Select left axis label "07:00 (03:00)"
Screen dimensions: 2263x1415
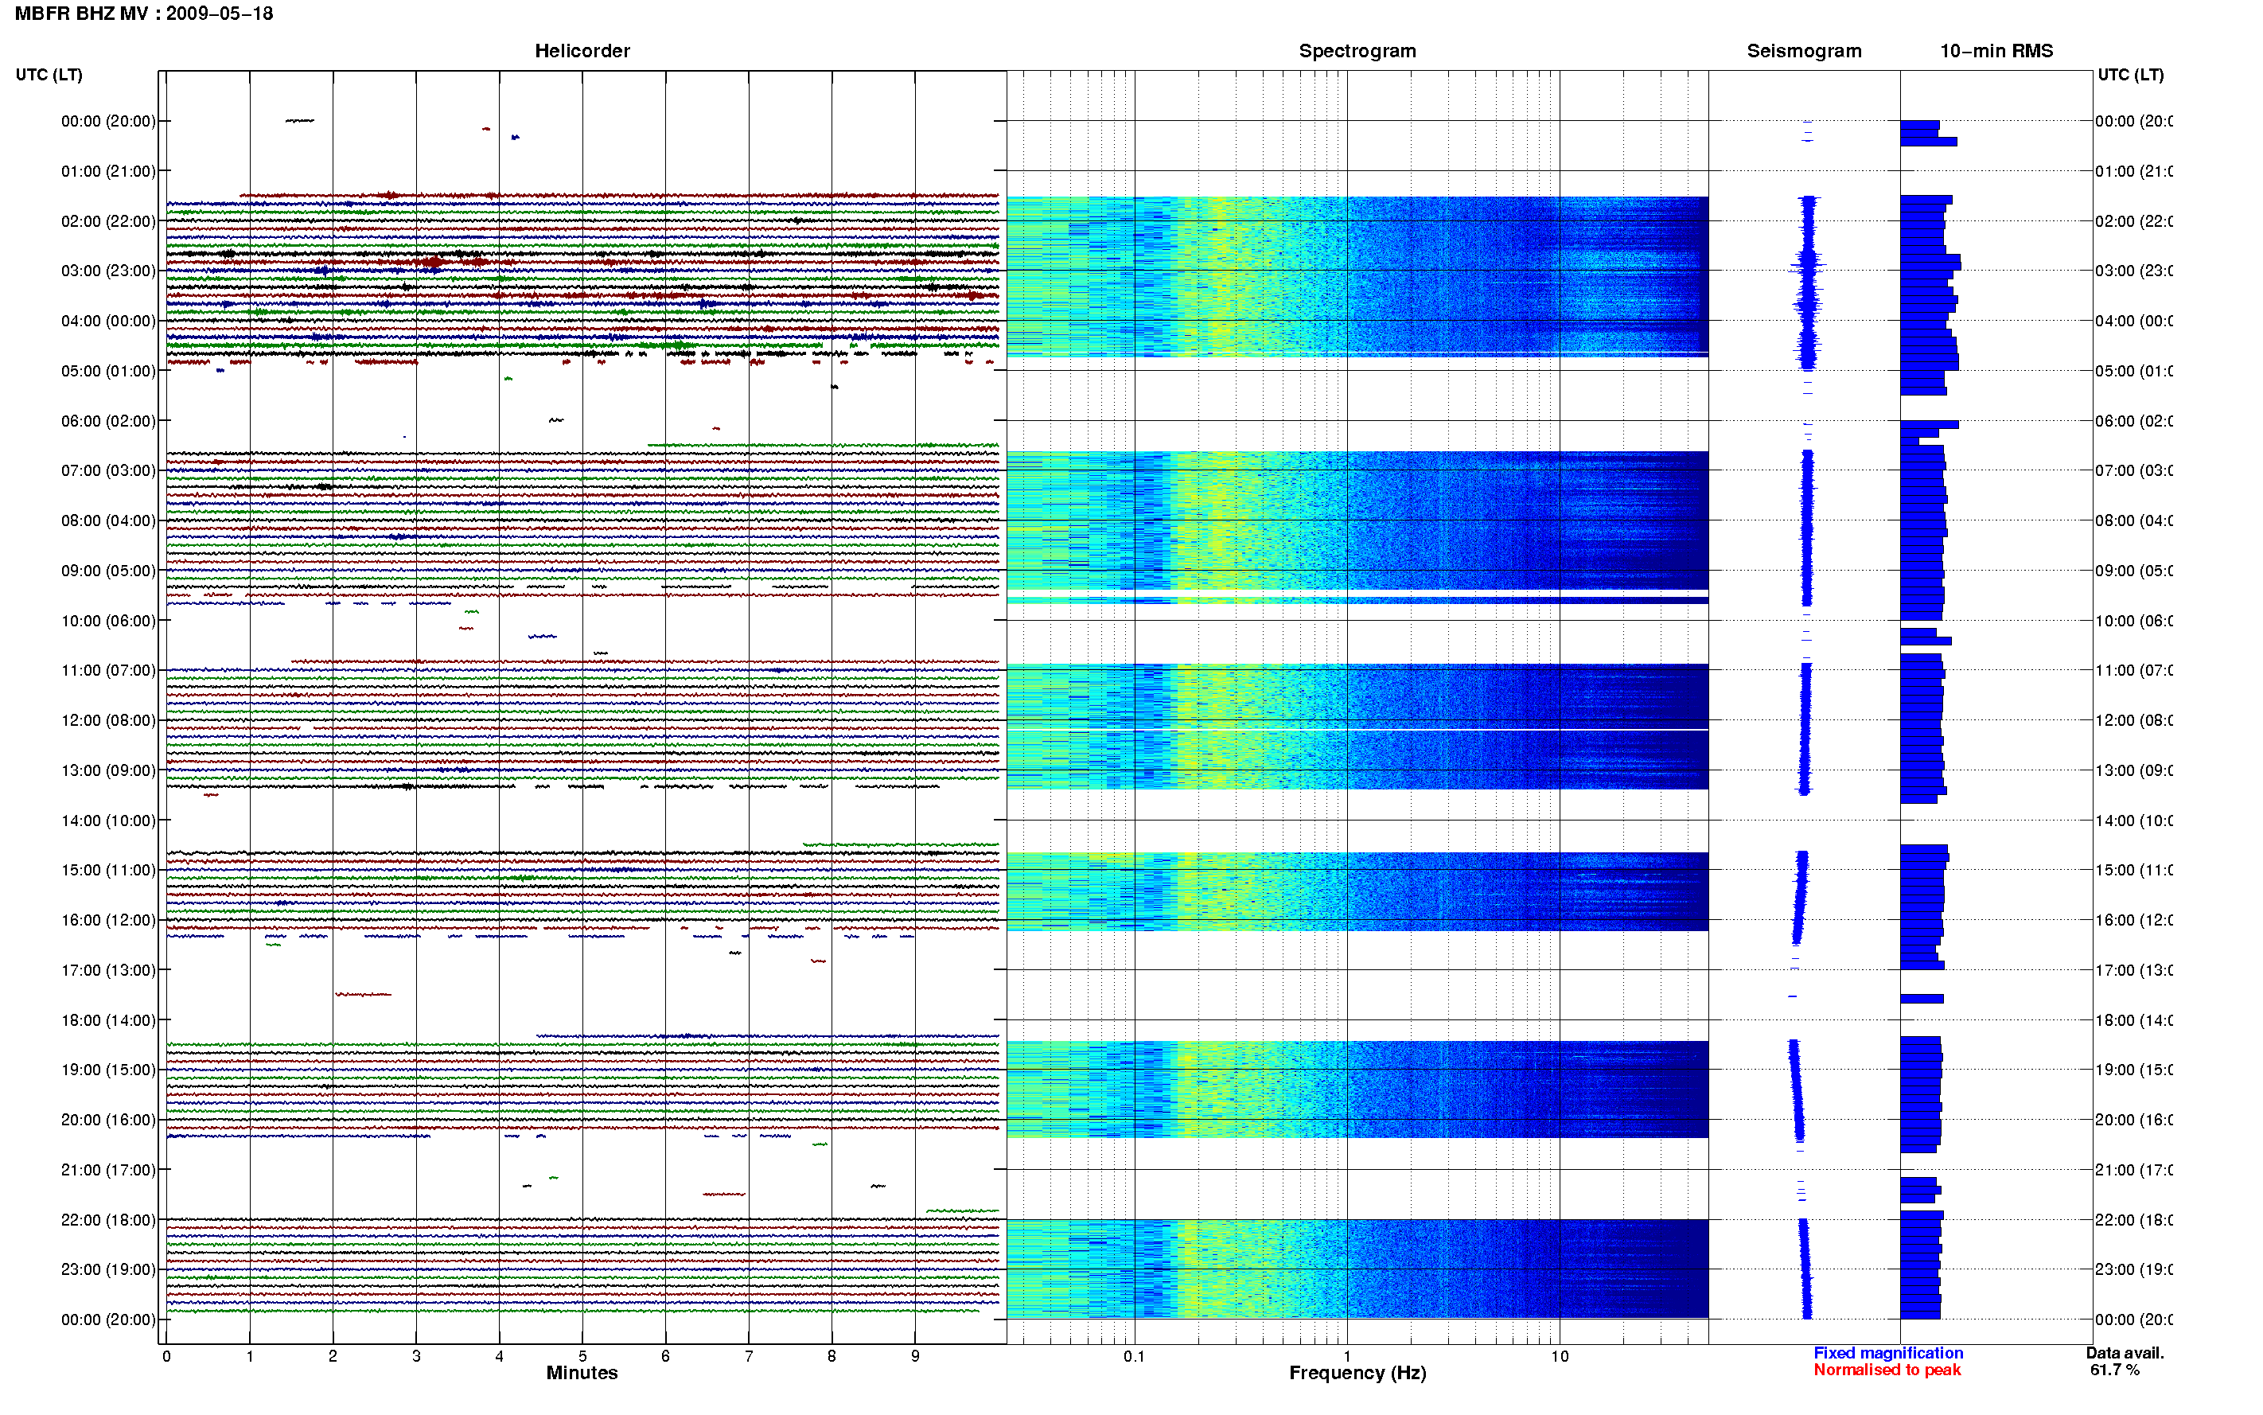click(x=108, y=470)
